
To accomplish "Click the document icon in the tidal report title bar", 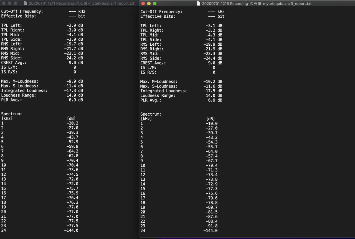I will (26, 3).
